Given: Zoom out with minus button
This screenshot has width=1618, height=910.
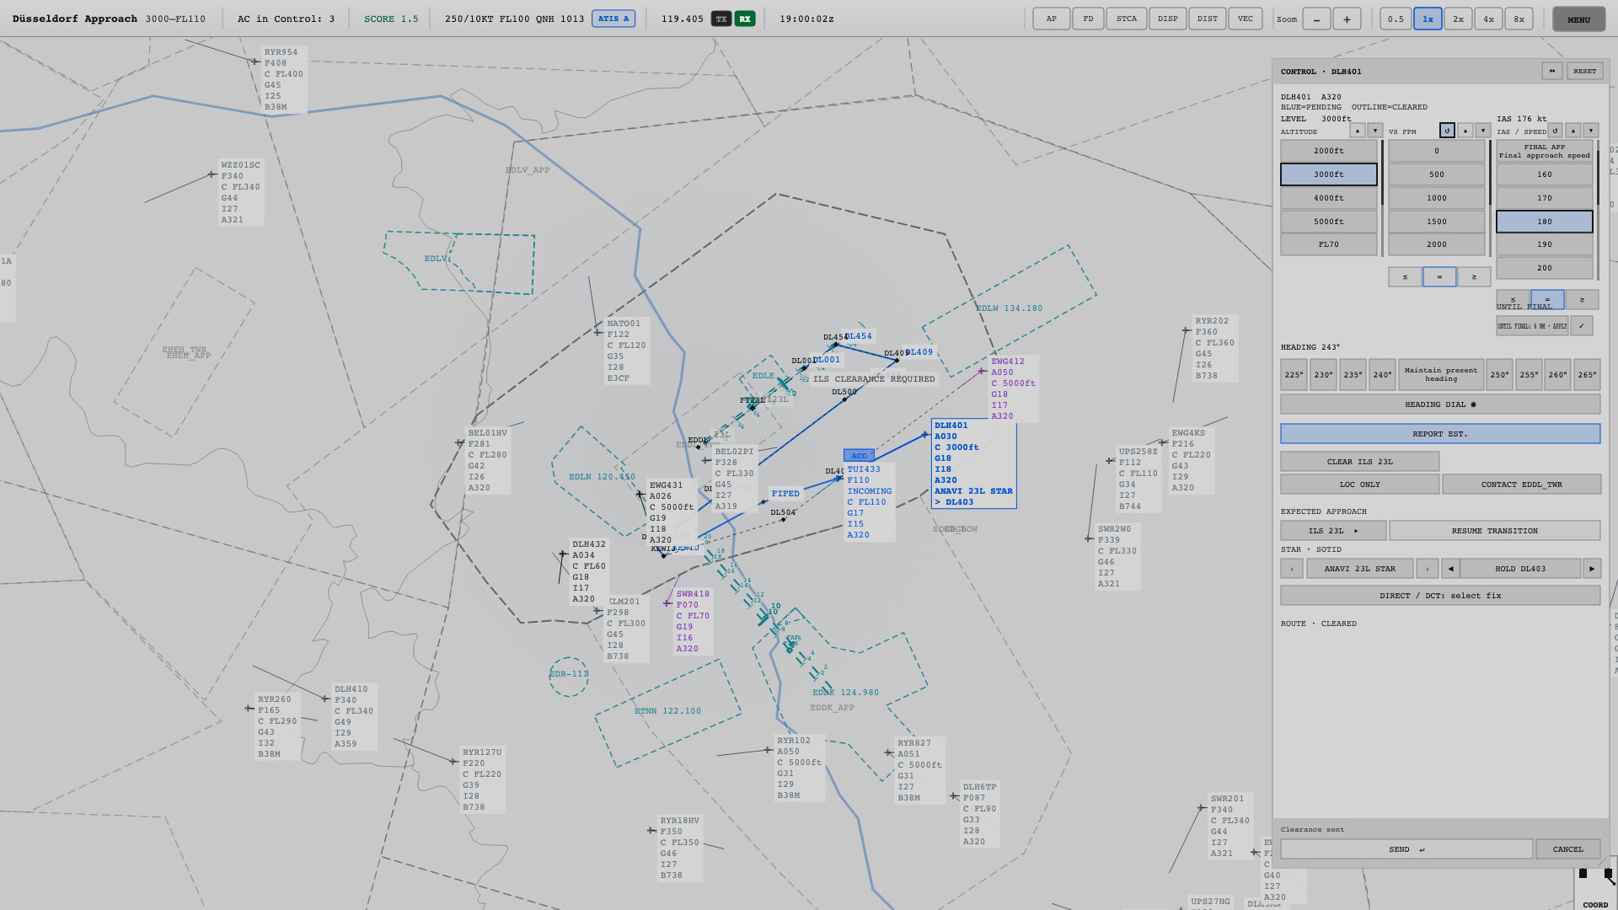Looking at the screenshot, I should pyautogui.click(x=1316, y=19).
